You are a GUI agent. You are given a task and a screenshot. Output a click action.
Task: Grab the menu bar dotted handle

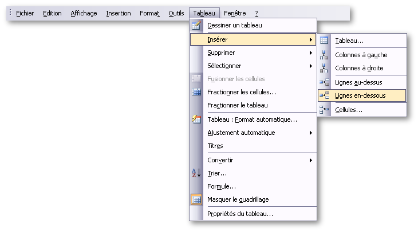10,12
